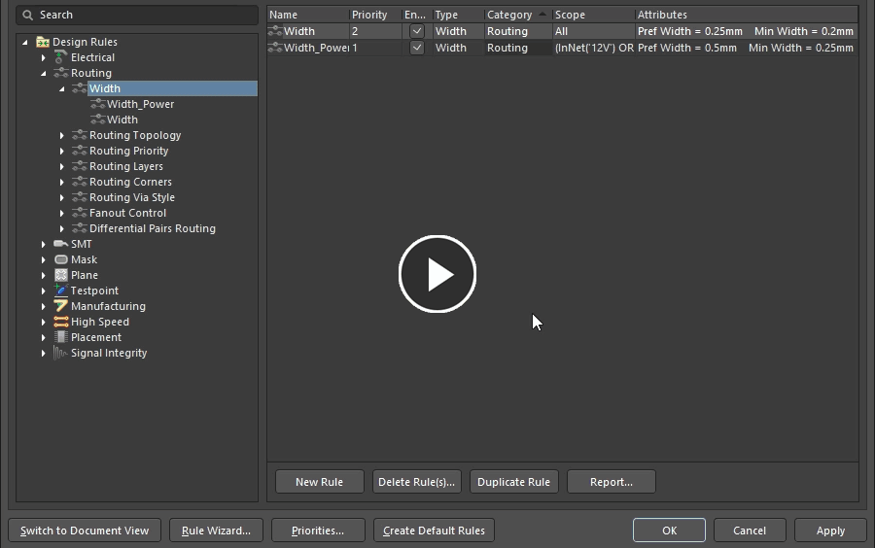Click the Plane category icon
This screenshot has height=548, width=875.
pos(61,275)
